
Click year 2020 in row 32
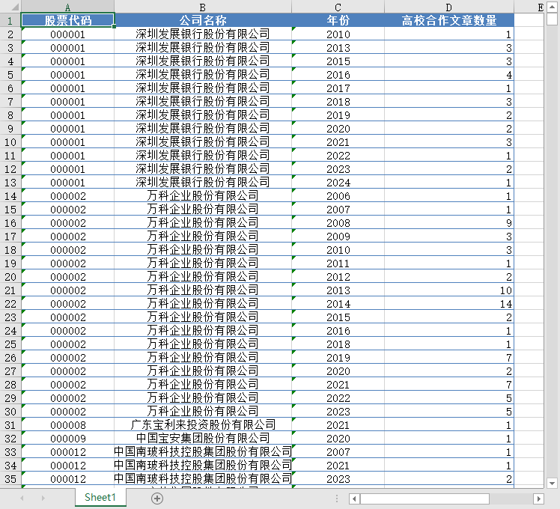tap(338, 439)
